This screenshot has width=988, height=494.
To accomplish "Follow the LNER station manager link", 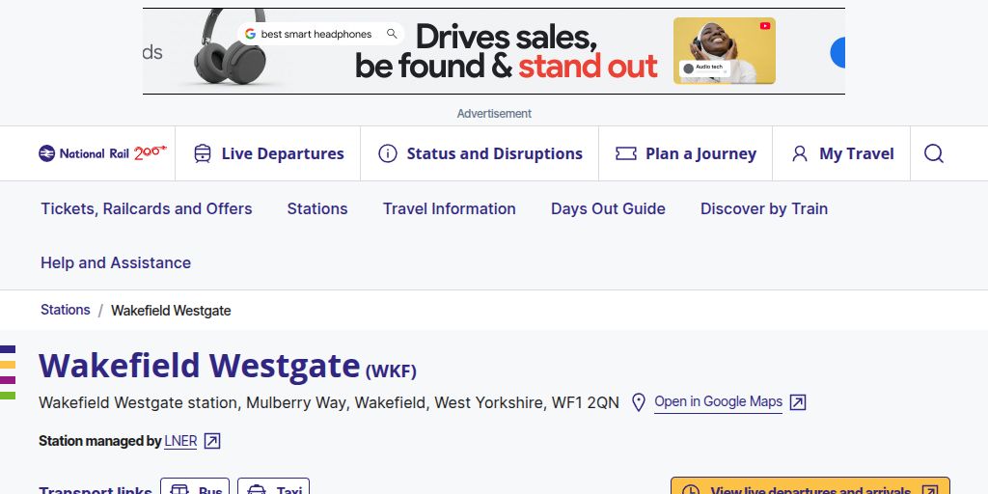I will [180, 441].
